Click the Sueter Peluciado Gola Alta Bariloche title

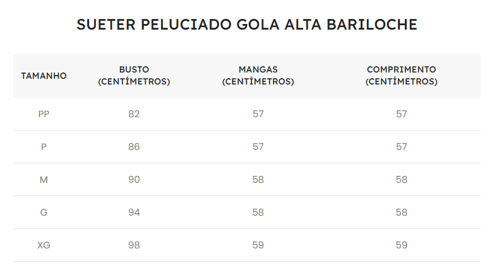pos(247,25)
